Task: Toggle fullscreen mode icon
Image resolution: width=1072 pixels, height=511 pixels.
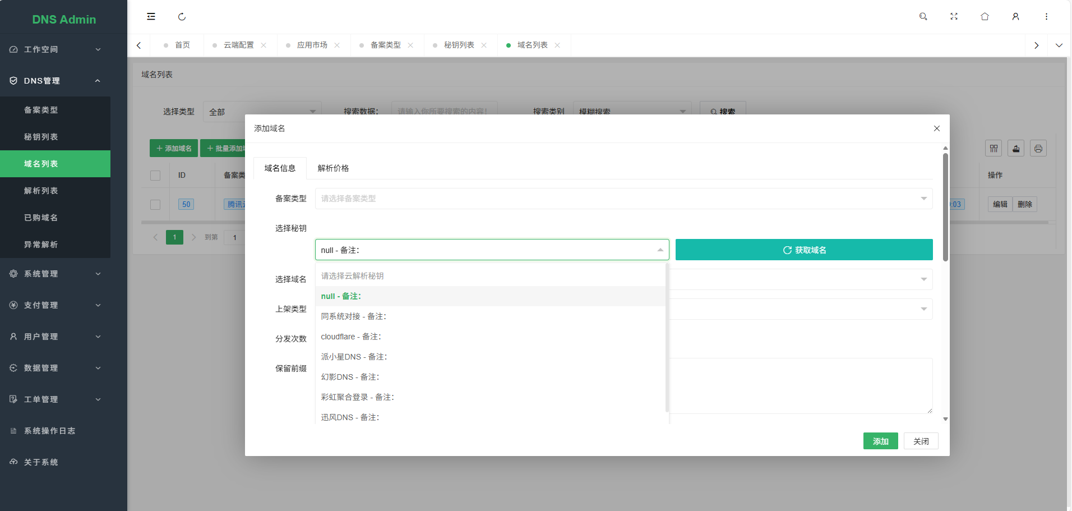Action: coord(954,17)
